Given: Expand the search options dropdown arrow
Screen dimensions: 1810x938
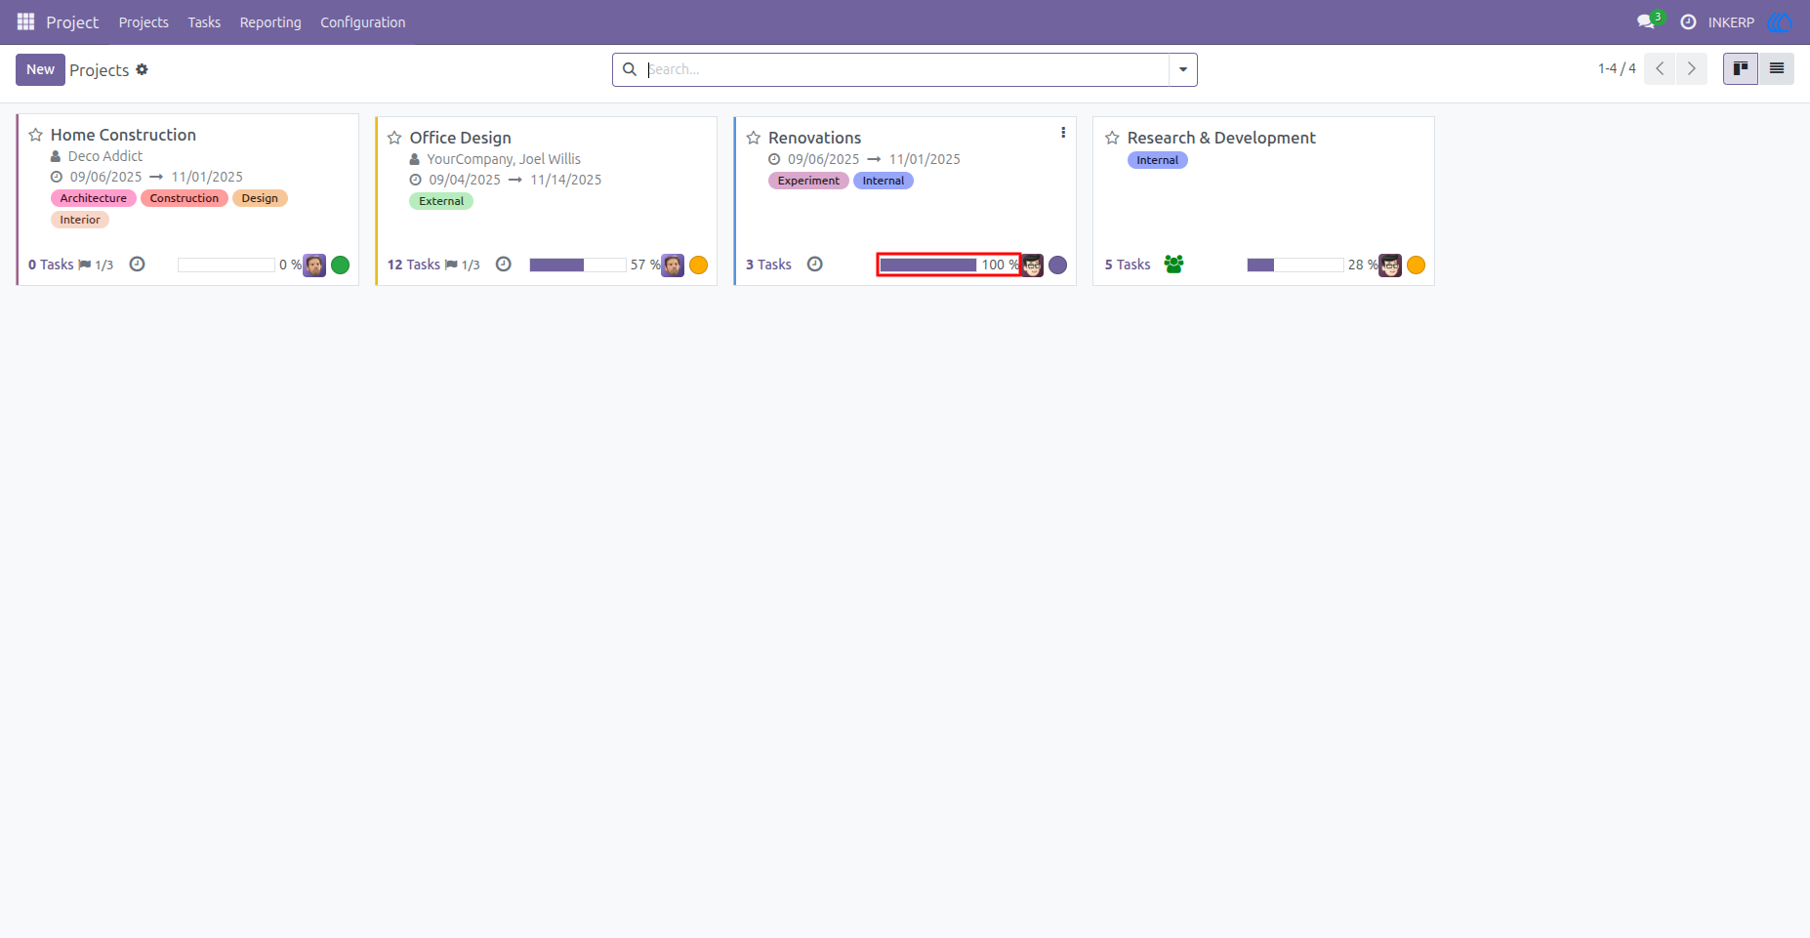Looking at the screenshot, I should pyautogui.click(x=1183, y=69).
